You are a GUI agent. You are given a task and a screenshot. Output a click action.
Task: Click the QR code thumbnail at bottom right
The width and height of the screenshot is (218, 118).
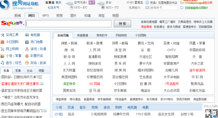(211, 114)
